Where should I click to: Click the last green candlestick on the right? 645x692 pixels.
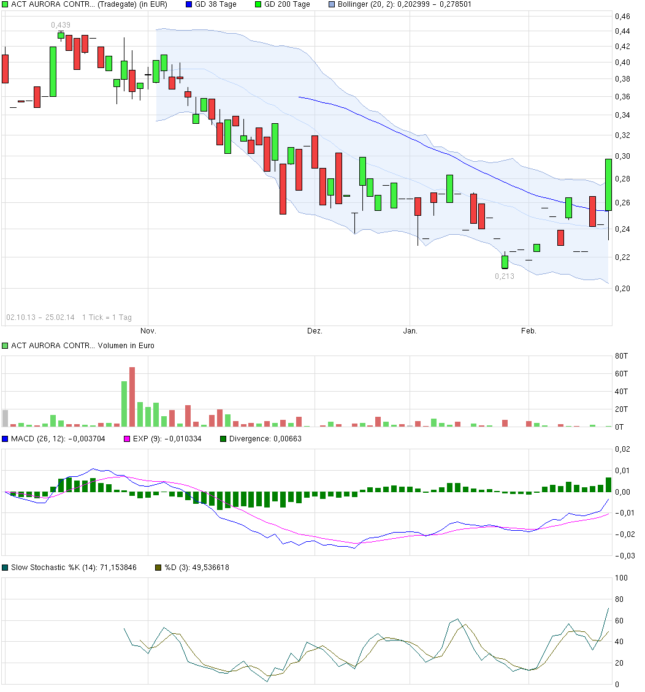[x=608, y=184]
